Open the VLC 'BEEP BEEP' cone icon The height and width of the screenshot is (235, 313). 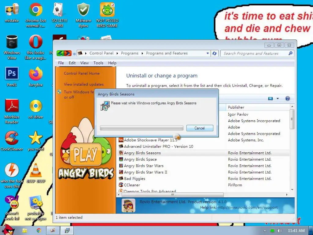click(36, 173)
